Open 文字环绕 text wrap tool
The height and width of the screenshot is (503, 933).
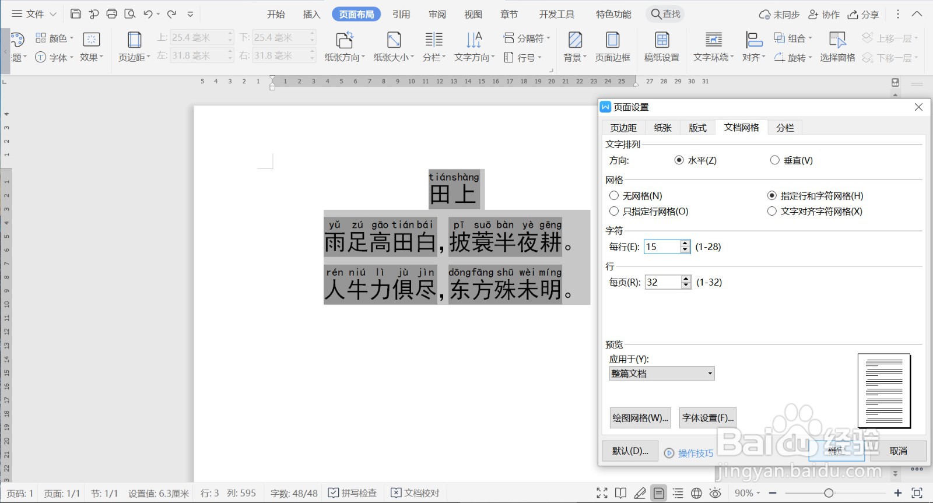714,47
